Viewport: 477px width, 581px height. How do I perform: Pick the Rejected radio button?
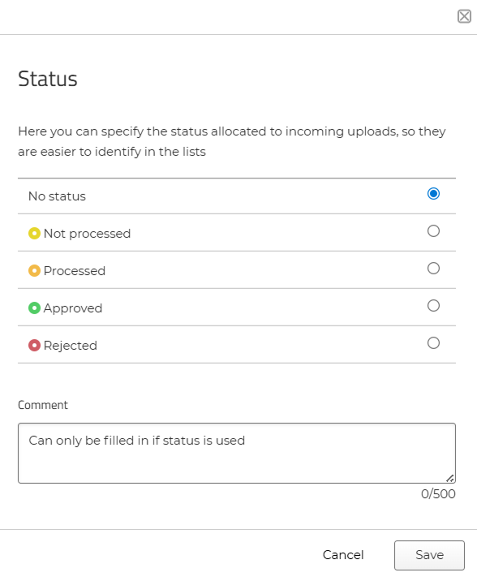433,343
